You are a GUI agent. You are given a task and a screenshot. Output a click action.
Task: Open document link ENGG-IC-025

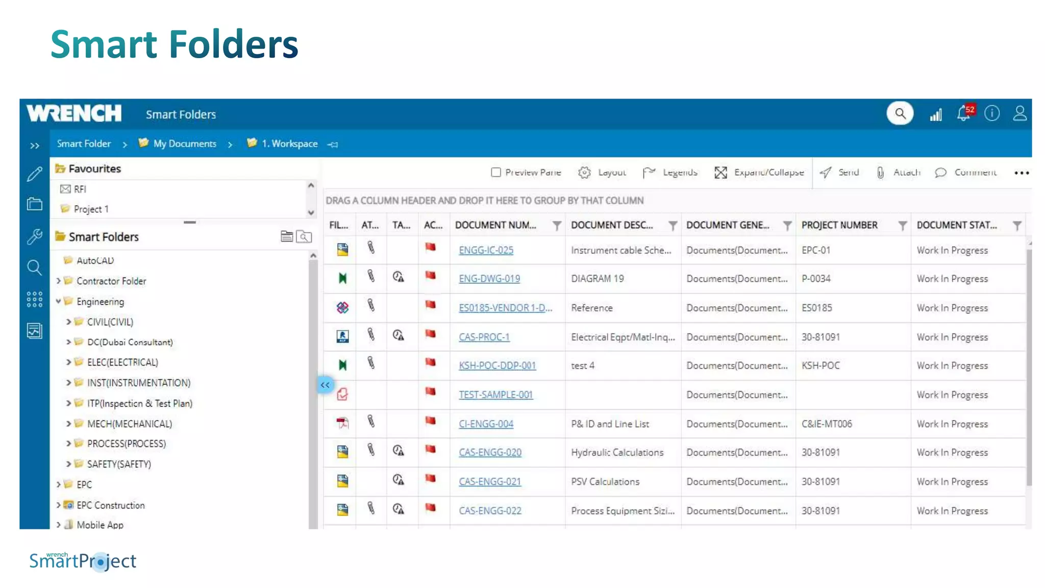pos(486,250)
